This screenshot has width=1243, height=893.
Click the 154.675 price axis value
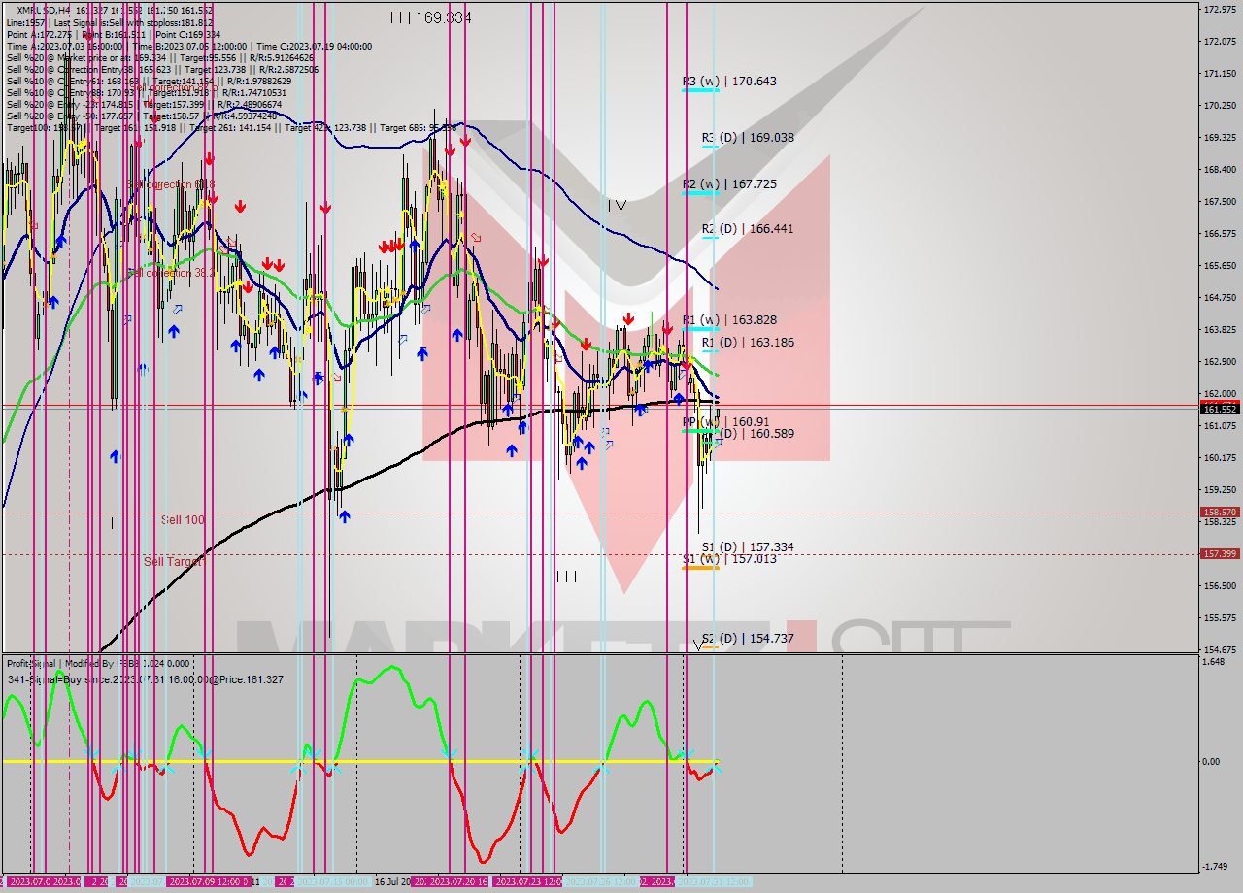1220,649
